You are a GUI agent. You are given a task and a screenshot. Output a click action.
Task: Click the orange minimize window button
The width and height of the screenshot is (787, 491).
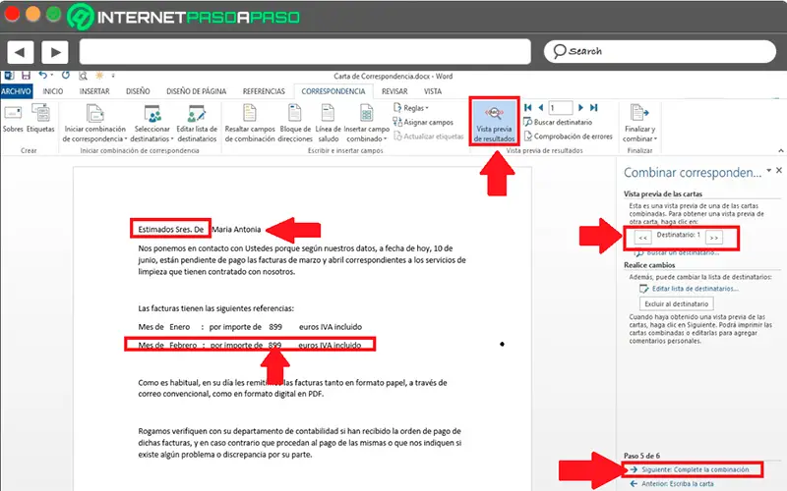coord(32,14)
